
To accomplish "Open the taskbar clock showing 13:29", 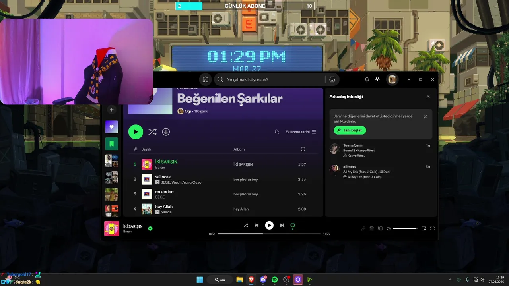I will click(497, 280).
